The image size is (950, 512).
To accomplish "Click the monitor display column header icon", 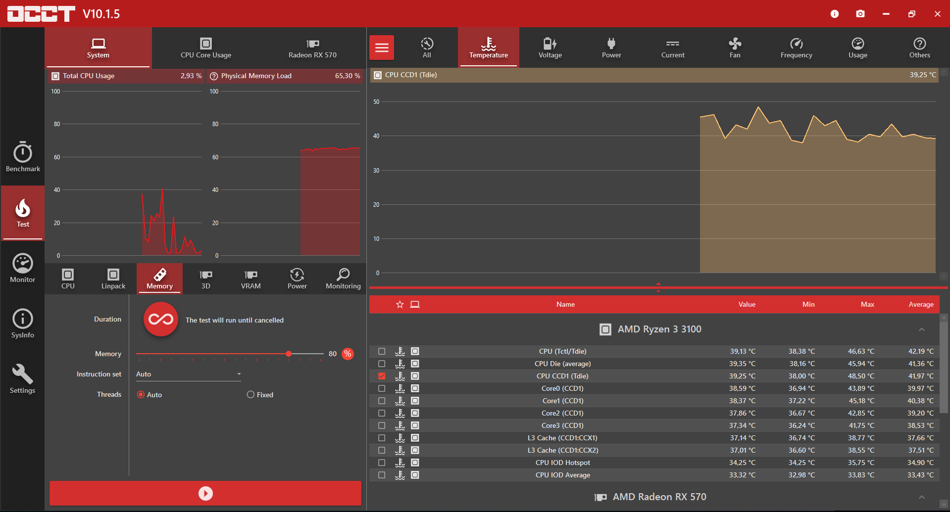I will 415,304.
